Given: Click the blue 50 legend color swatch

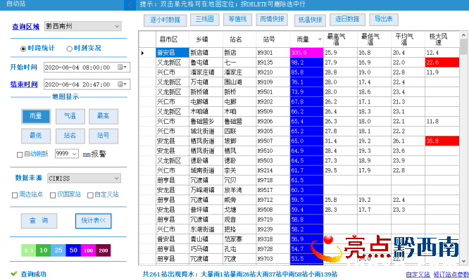Looking at the screenshot, I should [x=73, y=250].
